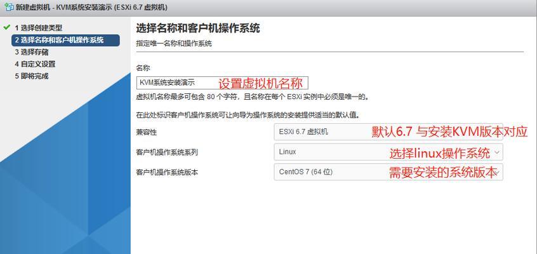537x254 pixels.
Task: Click the subtitle 指定唯一名称和操作系统
Action: click(174, 44)
